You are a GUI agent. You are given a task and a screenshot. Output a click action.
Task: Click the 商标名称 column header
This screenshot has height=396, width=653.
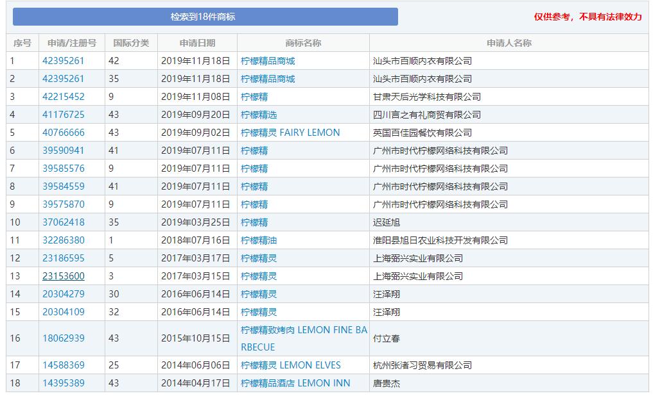click(303, 43)
